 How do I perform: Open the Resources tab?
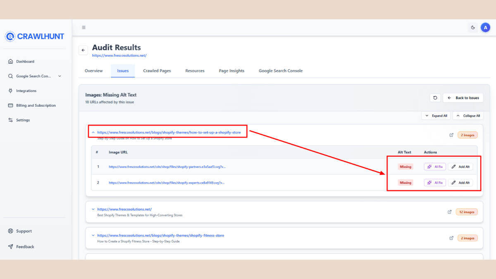coord(195,71)
